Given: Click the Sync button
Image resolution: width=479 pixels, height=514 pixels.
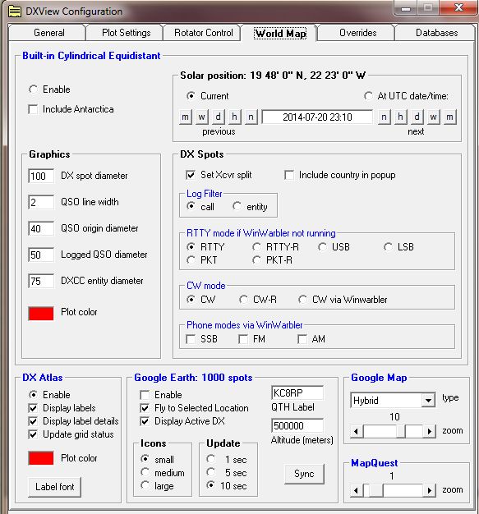Looking at the screenshot, I should (x=304, y=474).
